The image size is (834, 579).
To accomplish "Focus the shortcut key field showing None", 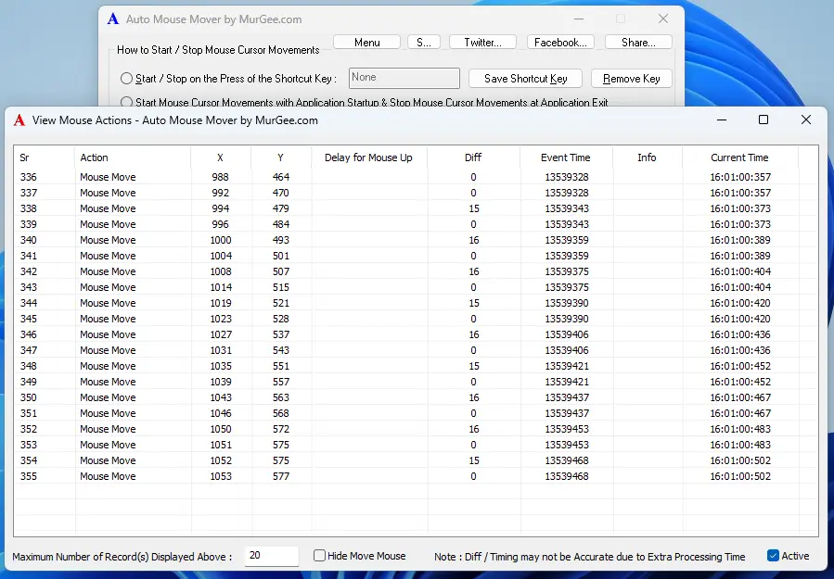I will coord(404,78).
